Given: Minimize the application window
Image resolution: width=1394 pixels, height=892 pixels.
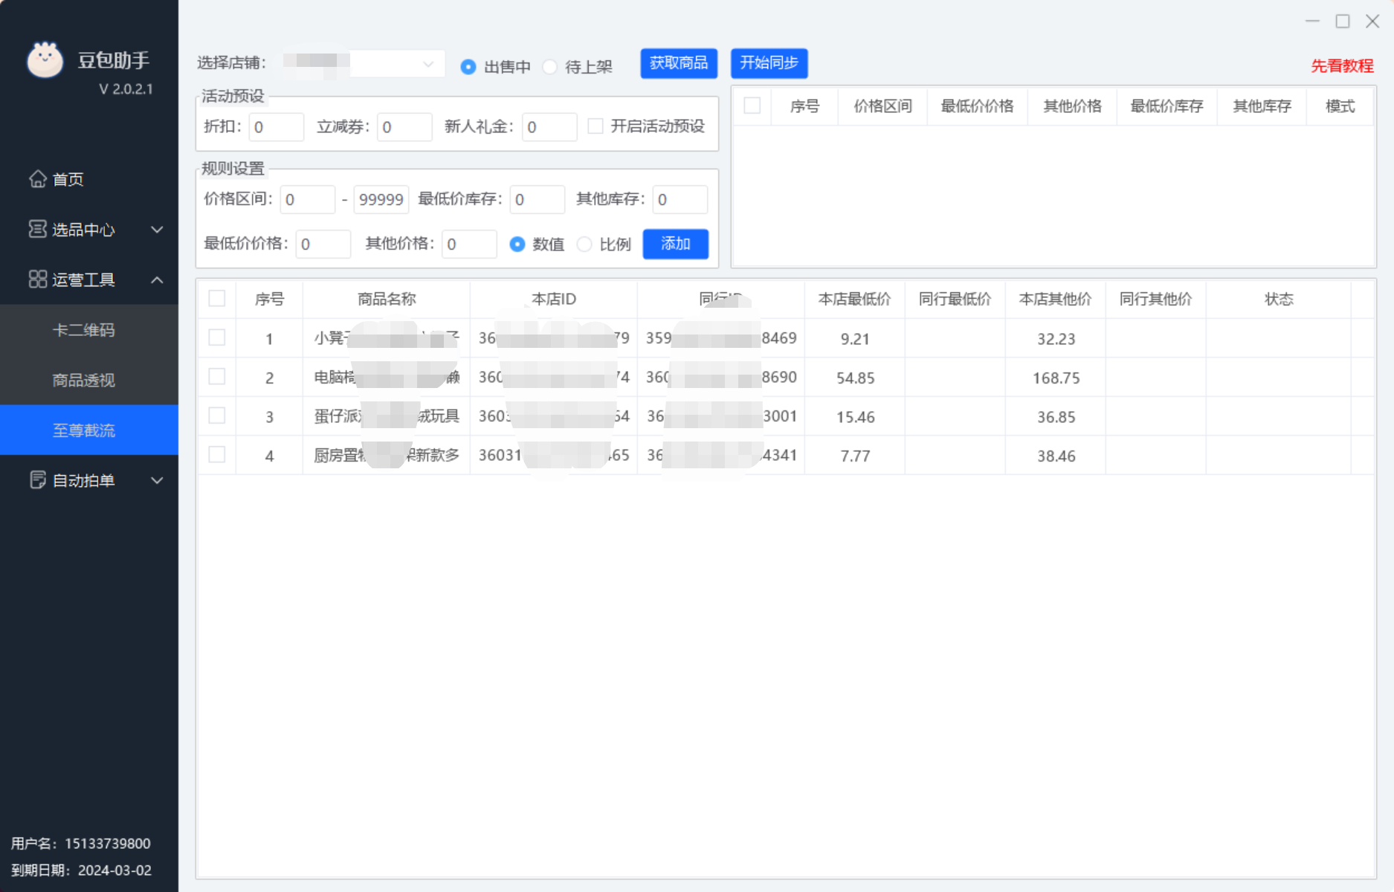Looking at the screenshot, I should coord(1312,22).
